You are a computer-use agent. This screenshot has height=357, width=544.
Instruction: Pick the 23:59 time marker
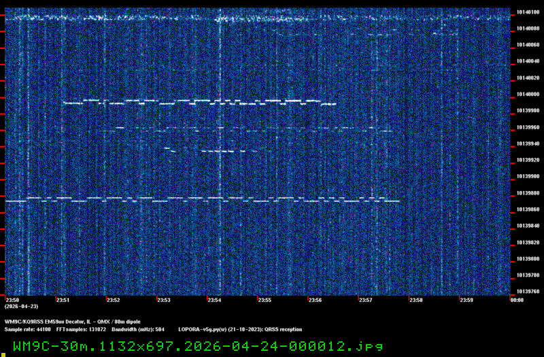coord(466,300)
